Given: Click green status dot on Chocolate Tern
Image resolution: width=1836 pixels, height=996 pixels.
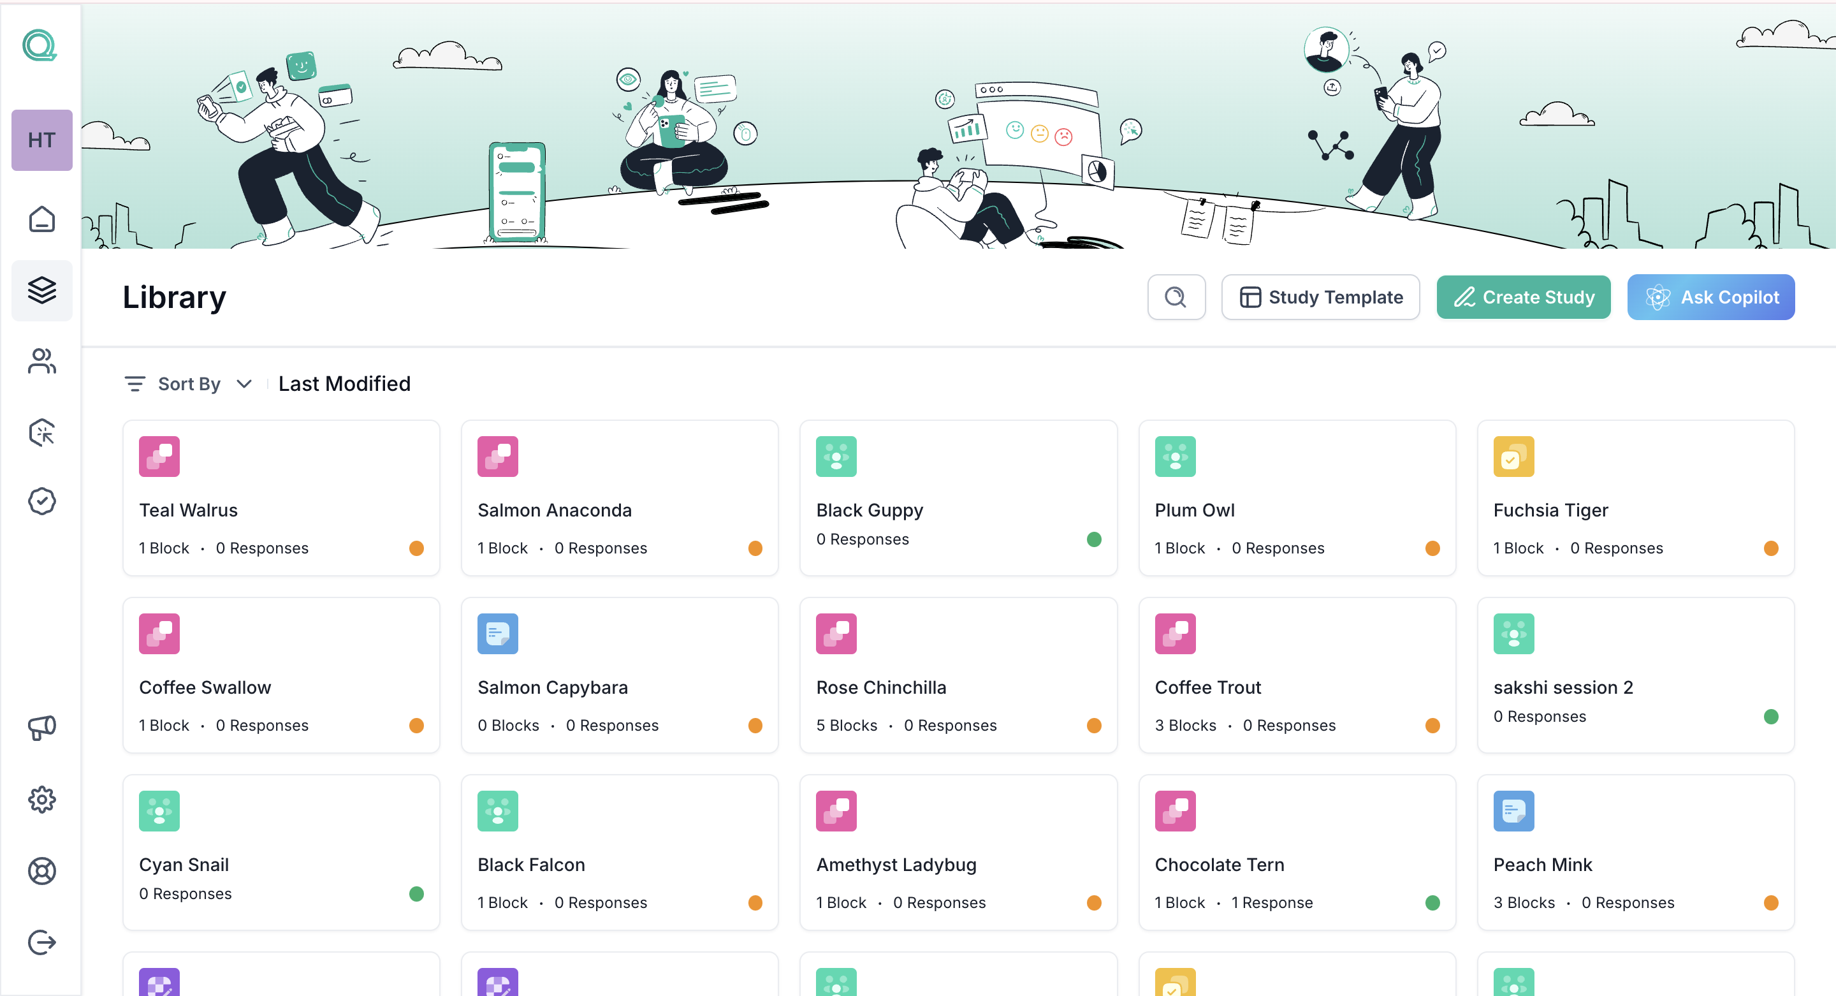Looking at the screenshot, I should pyautogui.click(x=1432, y=904).
